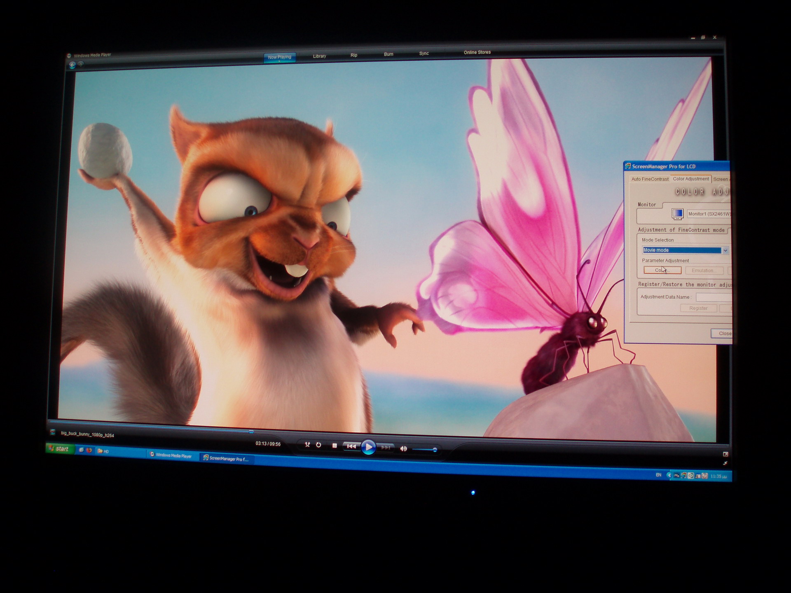Click the Emulation... button
Viewport: 791px width, 593px height.
coord(704,271)
